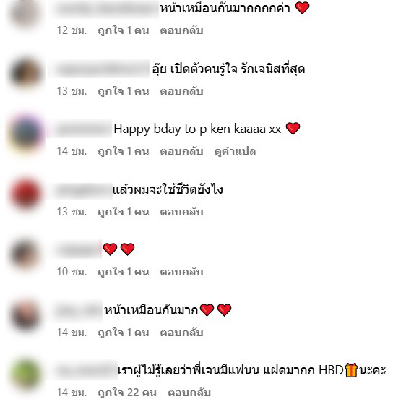Click the heart emoji after Happy bday comment

pyautogui.click(x=293, y=129)
